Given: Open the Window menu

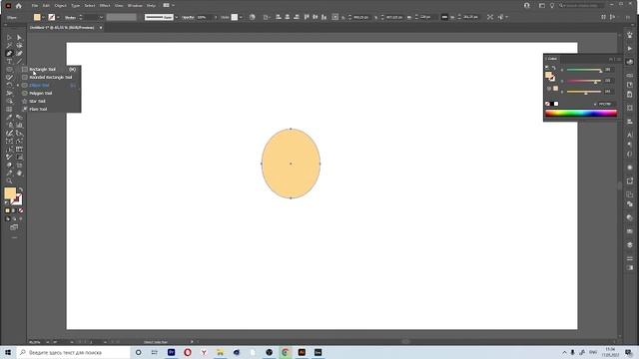Looking at the screenshot, I should (x=135, y=6).
